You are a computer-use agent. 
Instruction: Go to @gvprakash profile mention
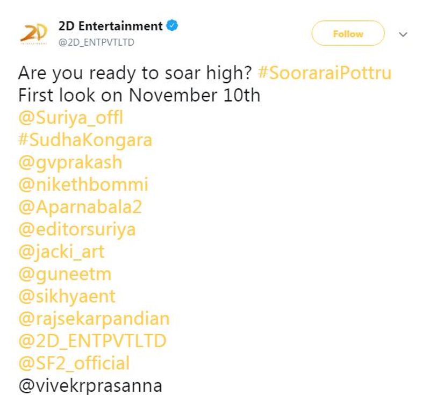click(x=70, y=162)
